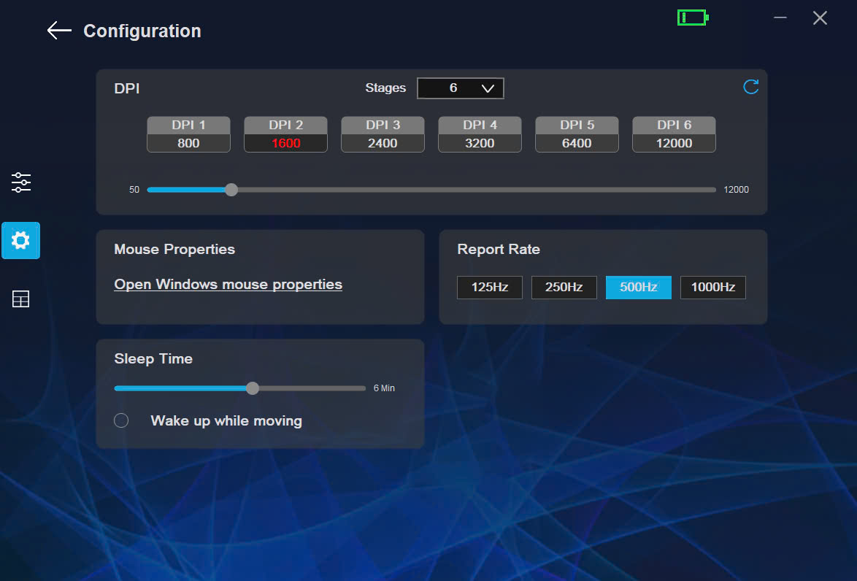Image resolution: width=857 pixels, height=581 pixels.
Task: Open the Stages dropdown
Action: point(461,88)
